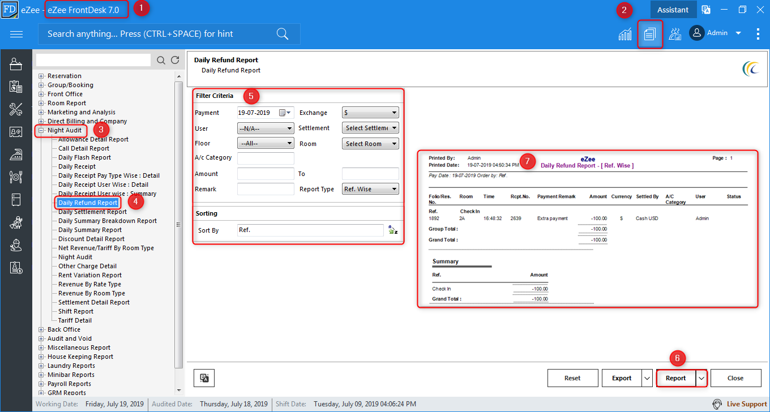Image resolution: width=770 pixels, height=412 pixels.
Task: Click the A/c Category input field
Action: click(x=266, y=158)
